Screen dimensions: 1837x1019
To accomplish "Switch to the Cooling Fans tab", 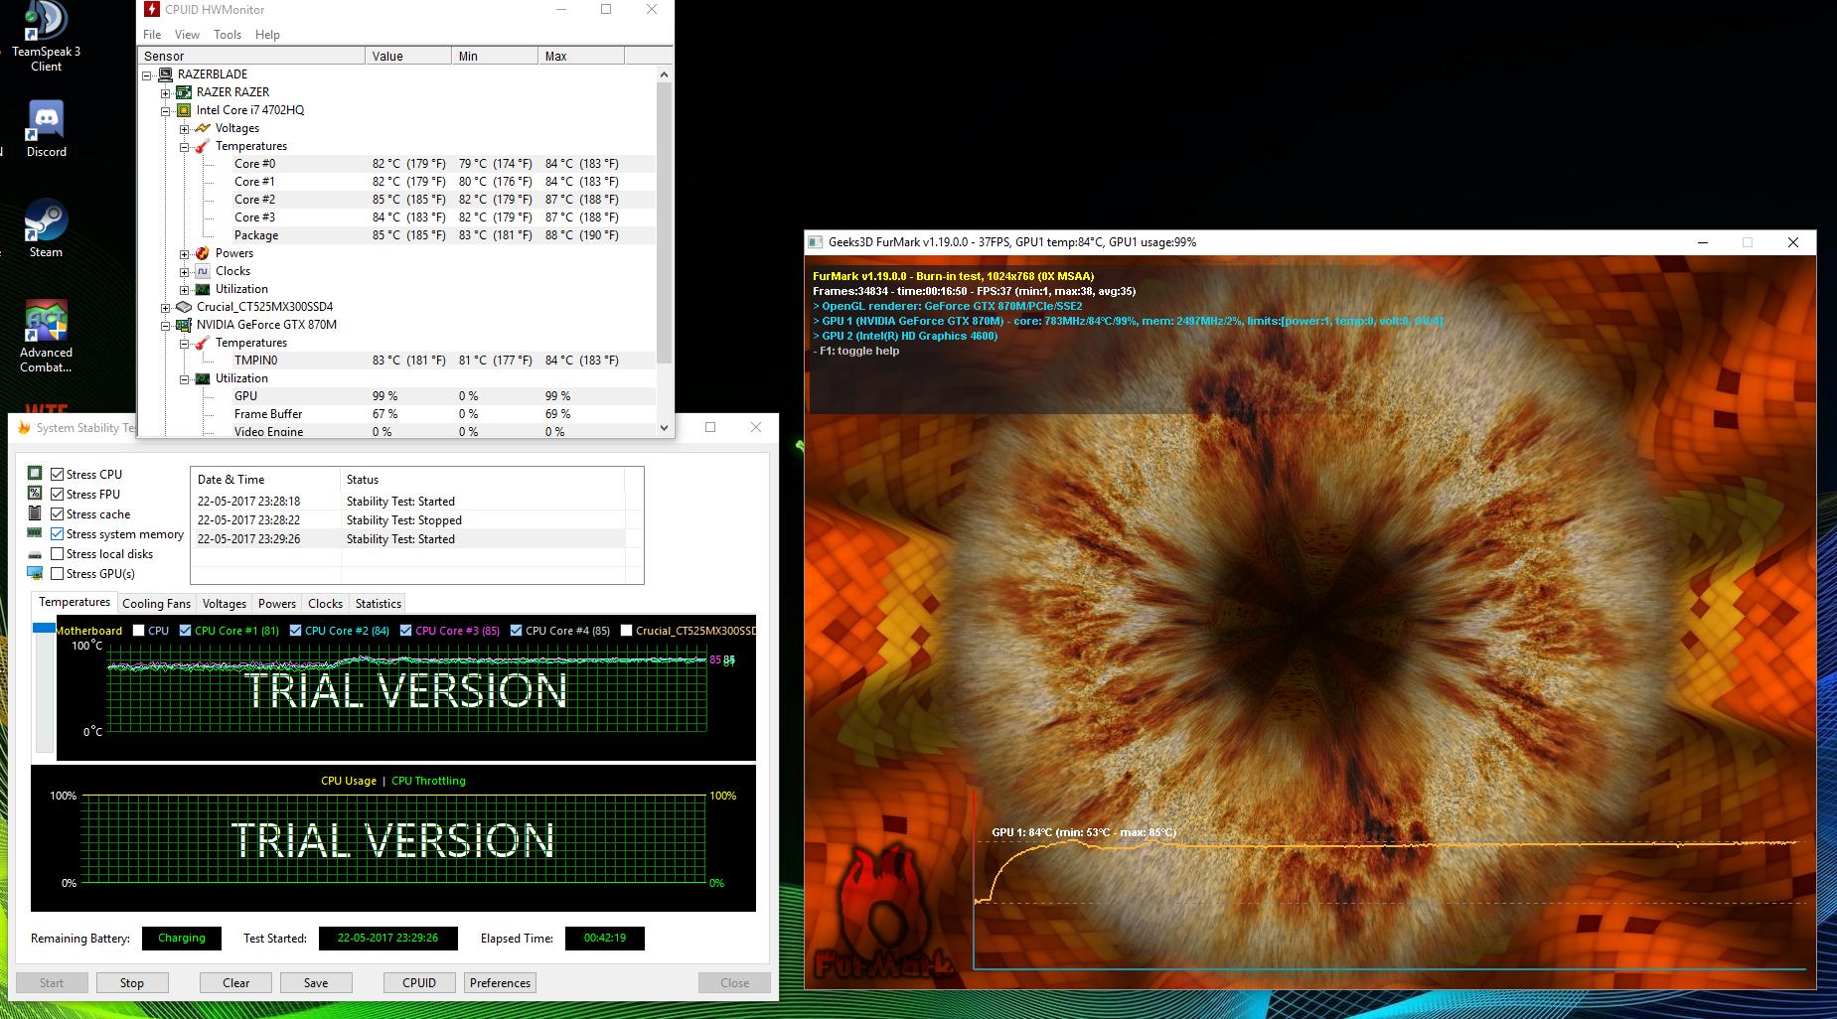I will (x=156, y=604).
